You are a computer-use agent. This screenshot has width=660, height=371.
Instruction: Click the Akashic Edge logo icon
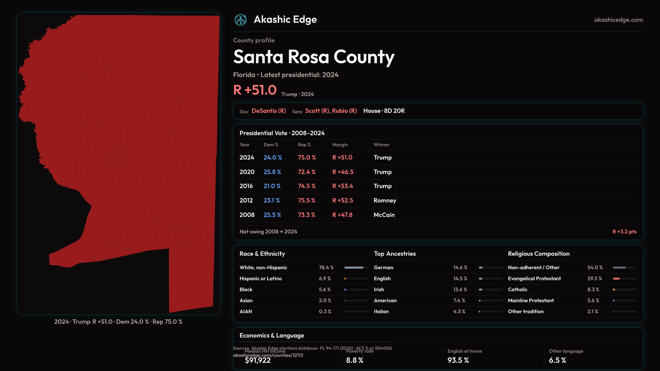click(x=241, y=20)
